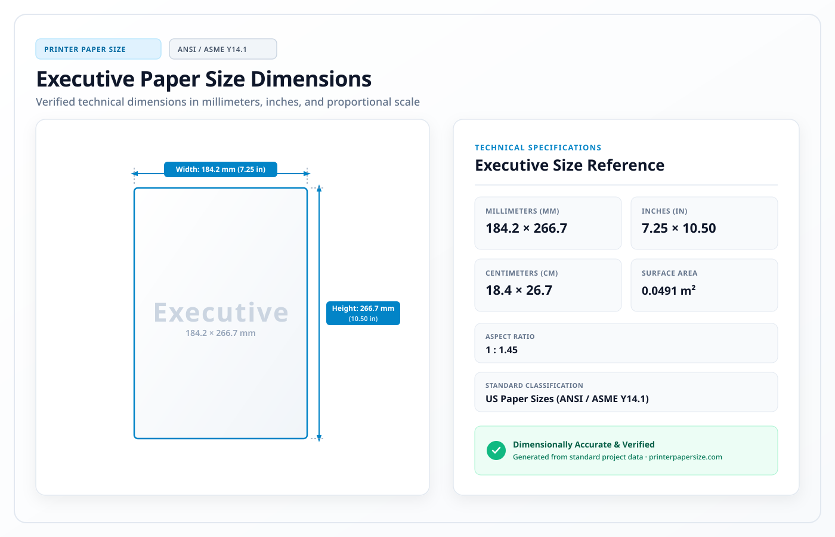Click the '184.2 × 266.7 mm' caption in diagram
The image size is (835, 537).
[221, 333]
